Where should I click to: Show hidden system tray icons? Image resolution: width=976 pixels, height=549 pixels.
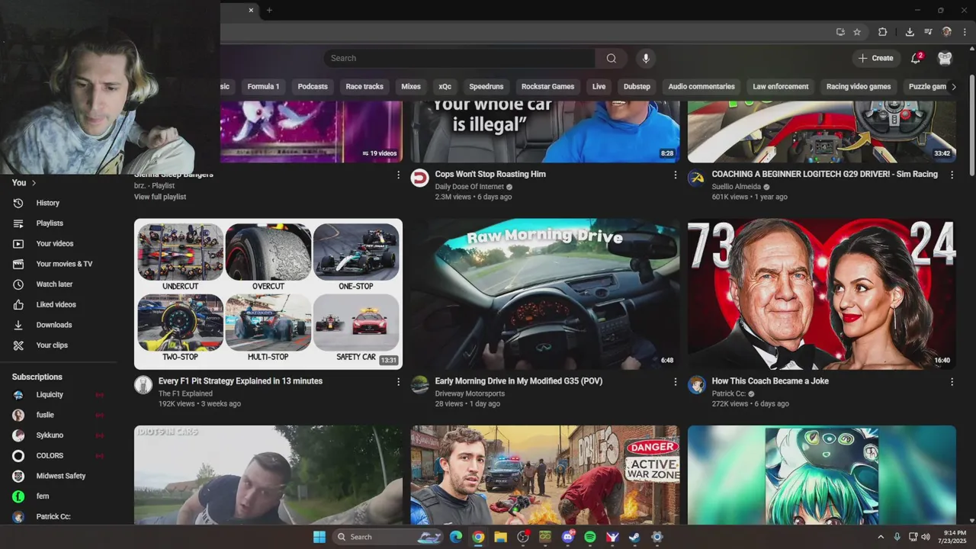point(881,537)
